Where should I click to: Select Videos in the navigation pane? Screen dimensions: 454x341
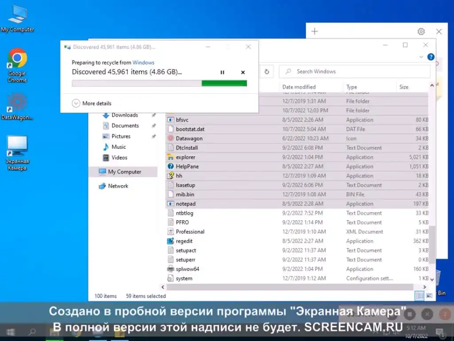(x=119, y=158)
